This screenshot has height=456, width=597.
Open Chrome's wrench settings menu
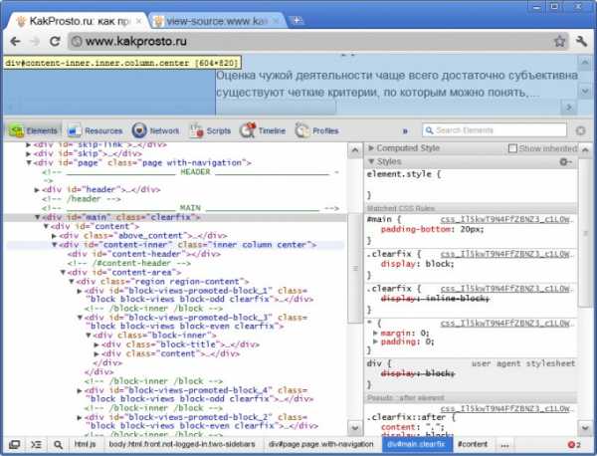click(580, 42)
